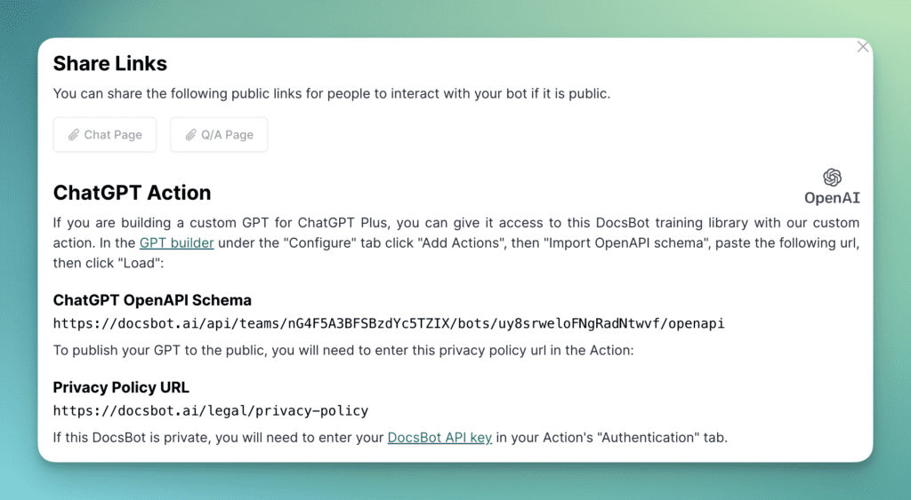911x500 pixels.
Task: Open the Chat Page share link
Action: coord(104,135)
